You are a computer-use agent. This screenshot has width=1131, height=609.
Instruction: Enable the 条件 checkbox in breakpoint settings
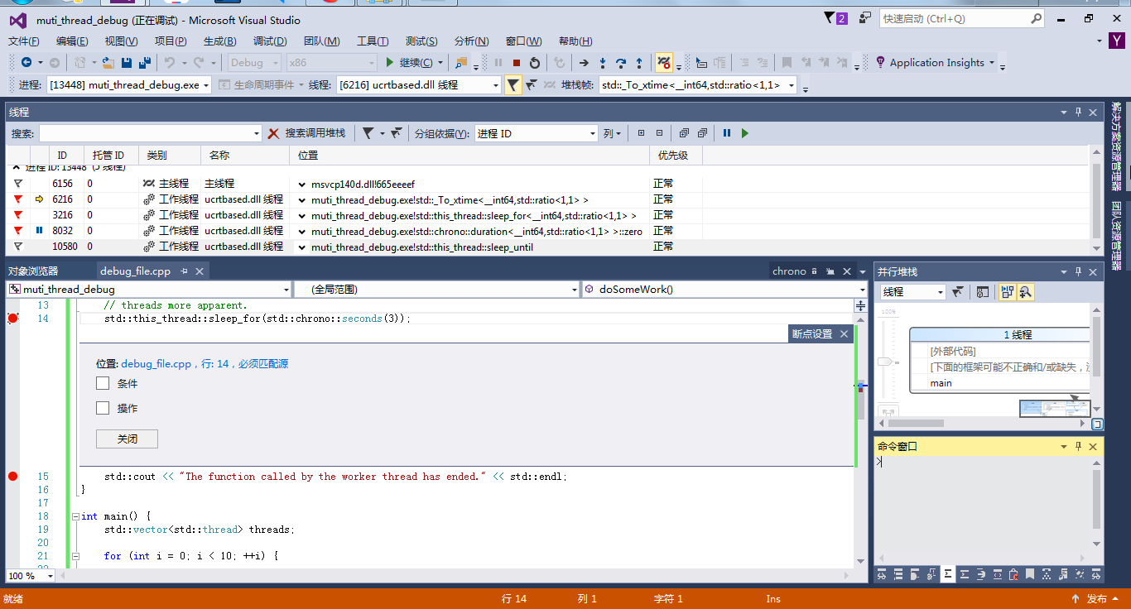[x=103, y=383]
